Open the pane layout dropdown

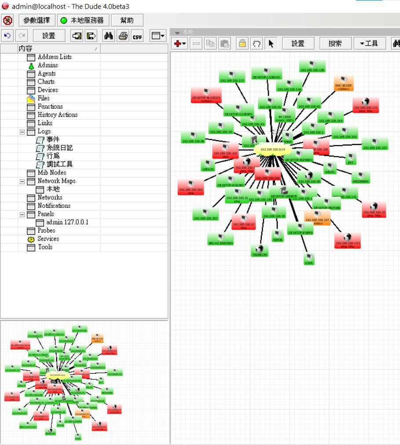click(158, 36)
